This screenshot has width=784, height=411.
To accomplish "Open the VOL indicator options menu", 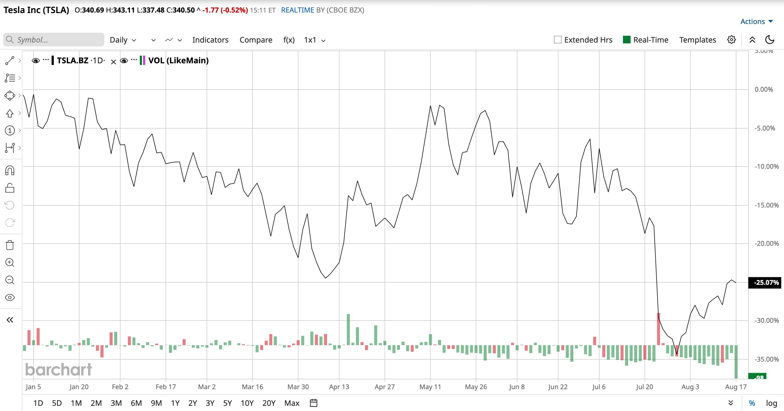I will coord(133,60).
